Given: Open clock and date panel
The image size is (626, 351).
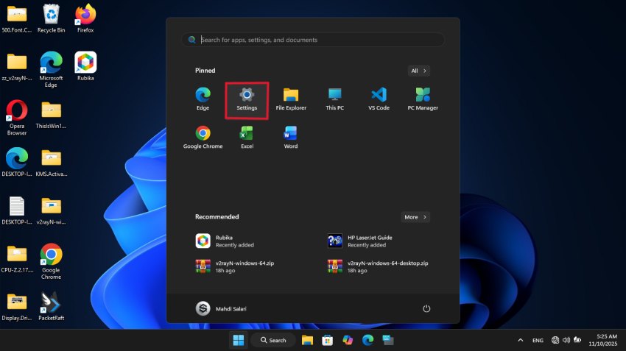Looking at the screenshot, I should (x=603, y=340).
